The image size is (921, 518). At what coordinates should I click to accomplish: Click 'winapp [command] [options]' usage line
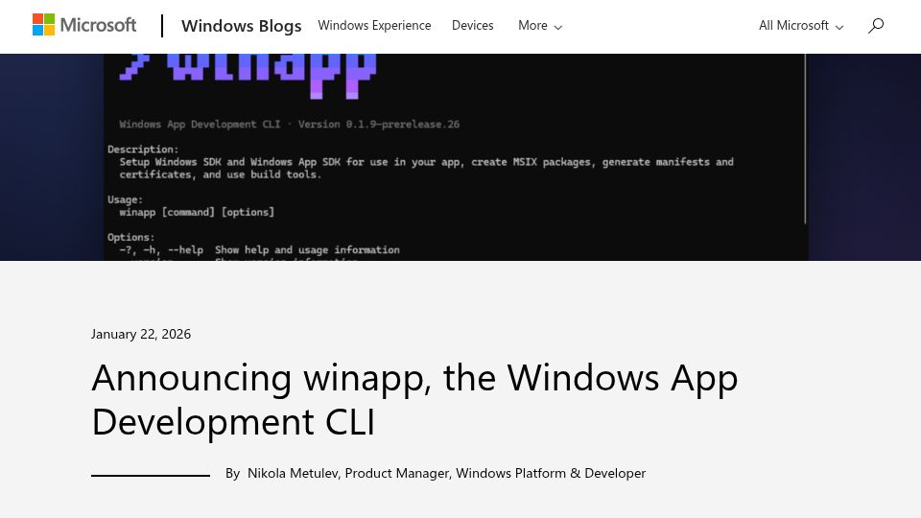click(197, 212)
